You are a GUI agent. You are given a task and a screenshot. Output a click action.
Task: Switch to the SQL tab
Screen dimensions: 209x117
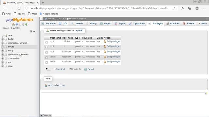[x=63, y=24]
